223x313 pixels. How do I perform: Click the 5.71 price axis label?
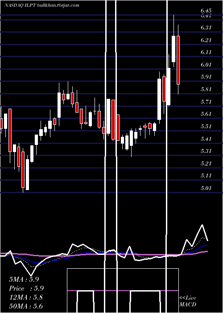pyautogui.click(x=206, y=102)
